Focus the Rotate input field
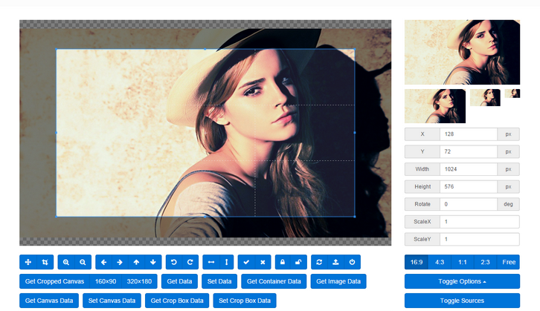This screenshot has width=540, height=311. 469,204
